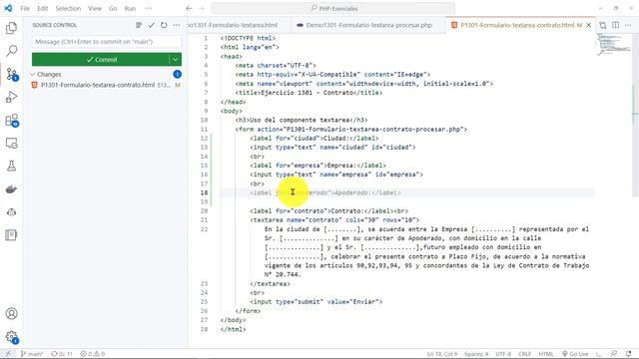Screen dimensions: 639x359
Task: Click HTML language mode in status bar
Action: tap(546, 354)
